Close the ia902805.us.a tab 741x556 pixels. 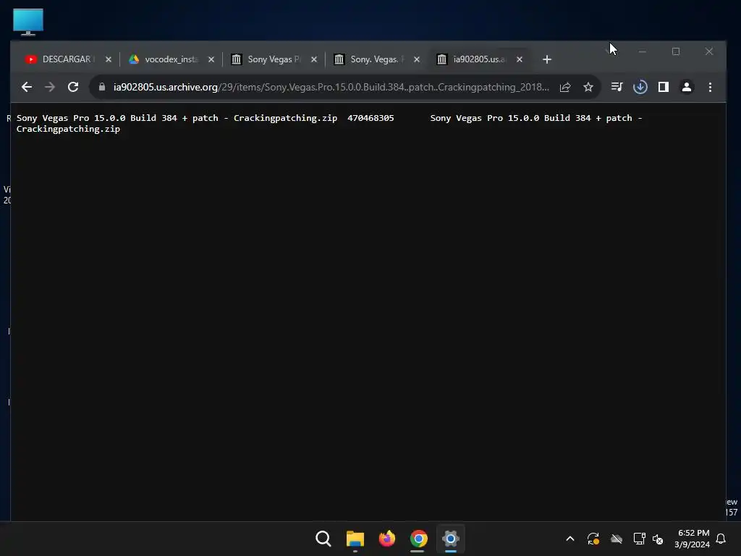(520, 59)
